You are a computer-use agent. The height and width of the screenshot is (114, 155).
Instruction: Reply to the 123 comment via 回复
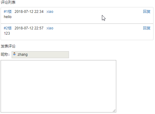147,28
